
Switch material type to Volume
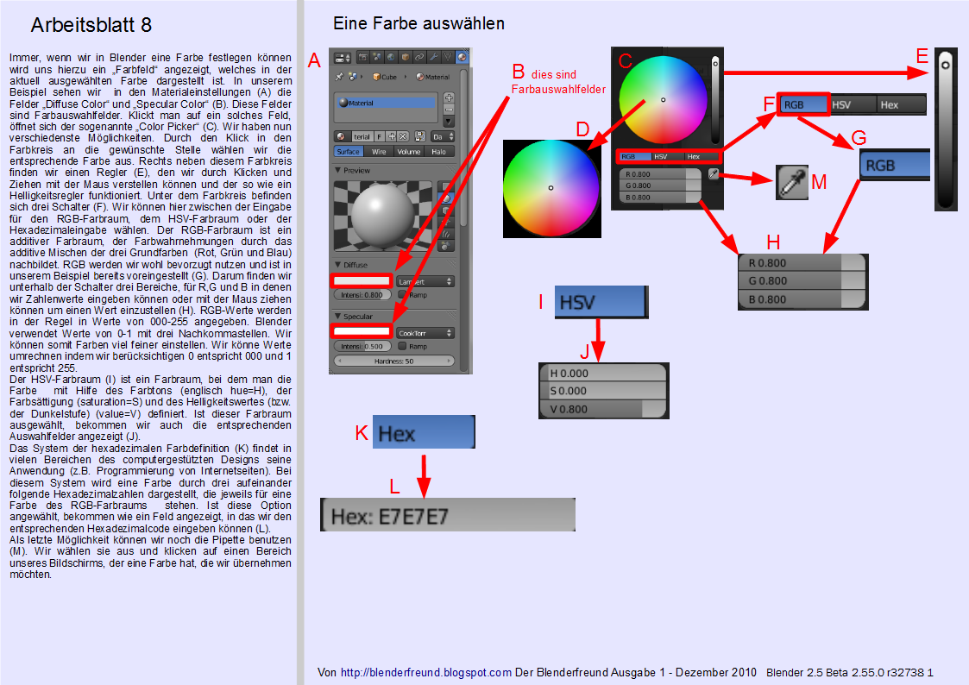point(409,151)
